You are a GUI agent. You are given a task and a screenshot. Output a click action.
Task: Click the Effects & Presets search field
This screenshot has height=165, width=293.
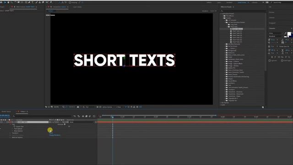(x=243, y=11)
